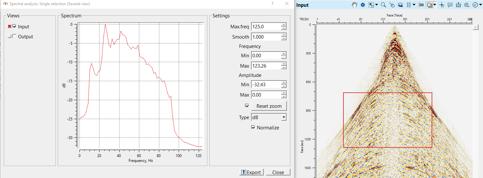
Task: Click the Reset zoom button
Action: click(x=269, y=106)
